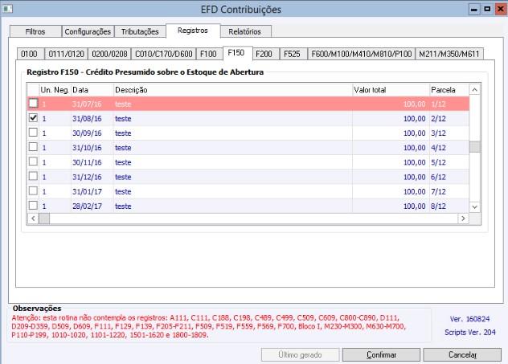The width and height of the screenshot is (508, 364).
Task: Tick the checkbox for row 31/10/16
Action: pyautogui.click(x=33, y=147)
